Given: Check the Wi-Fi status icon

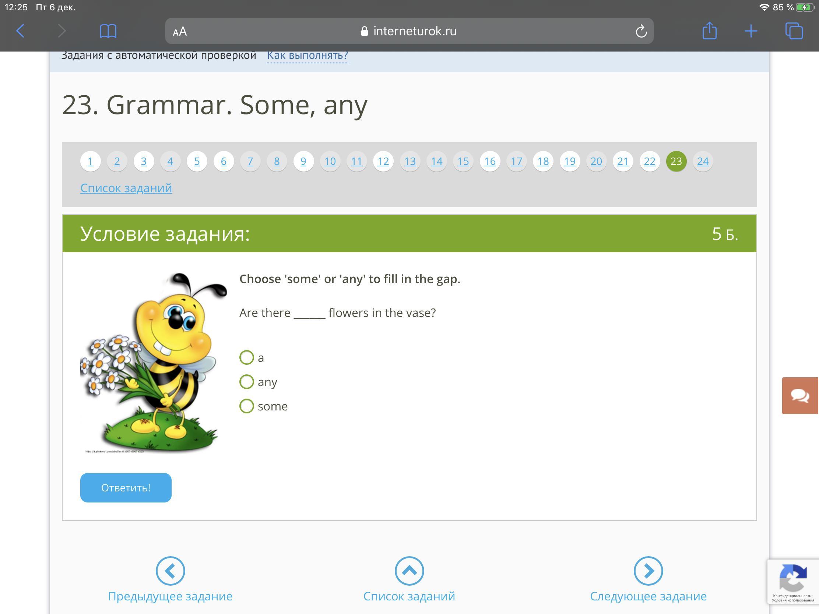Looking at the screenshot, I should point(764,7).
